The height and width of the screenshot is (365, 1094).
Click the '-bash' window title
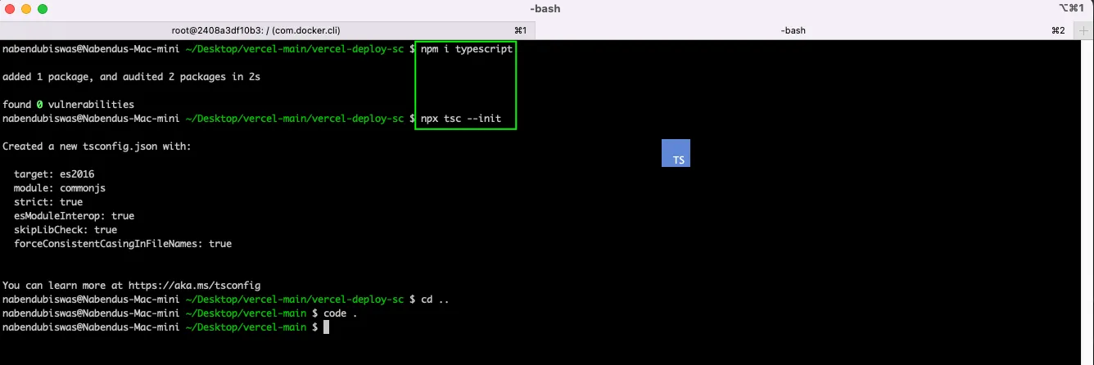click(x=545, y=9)
